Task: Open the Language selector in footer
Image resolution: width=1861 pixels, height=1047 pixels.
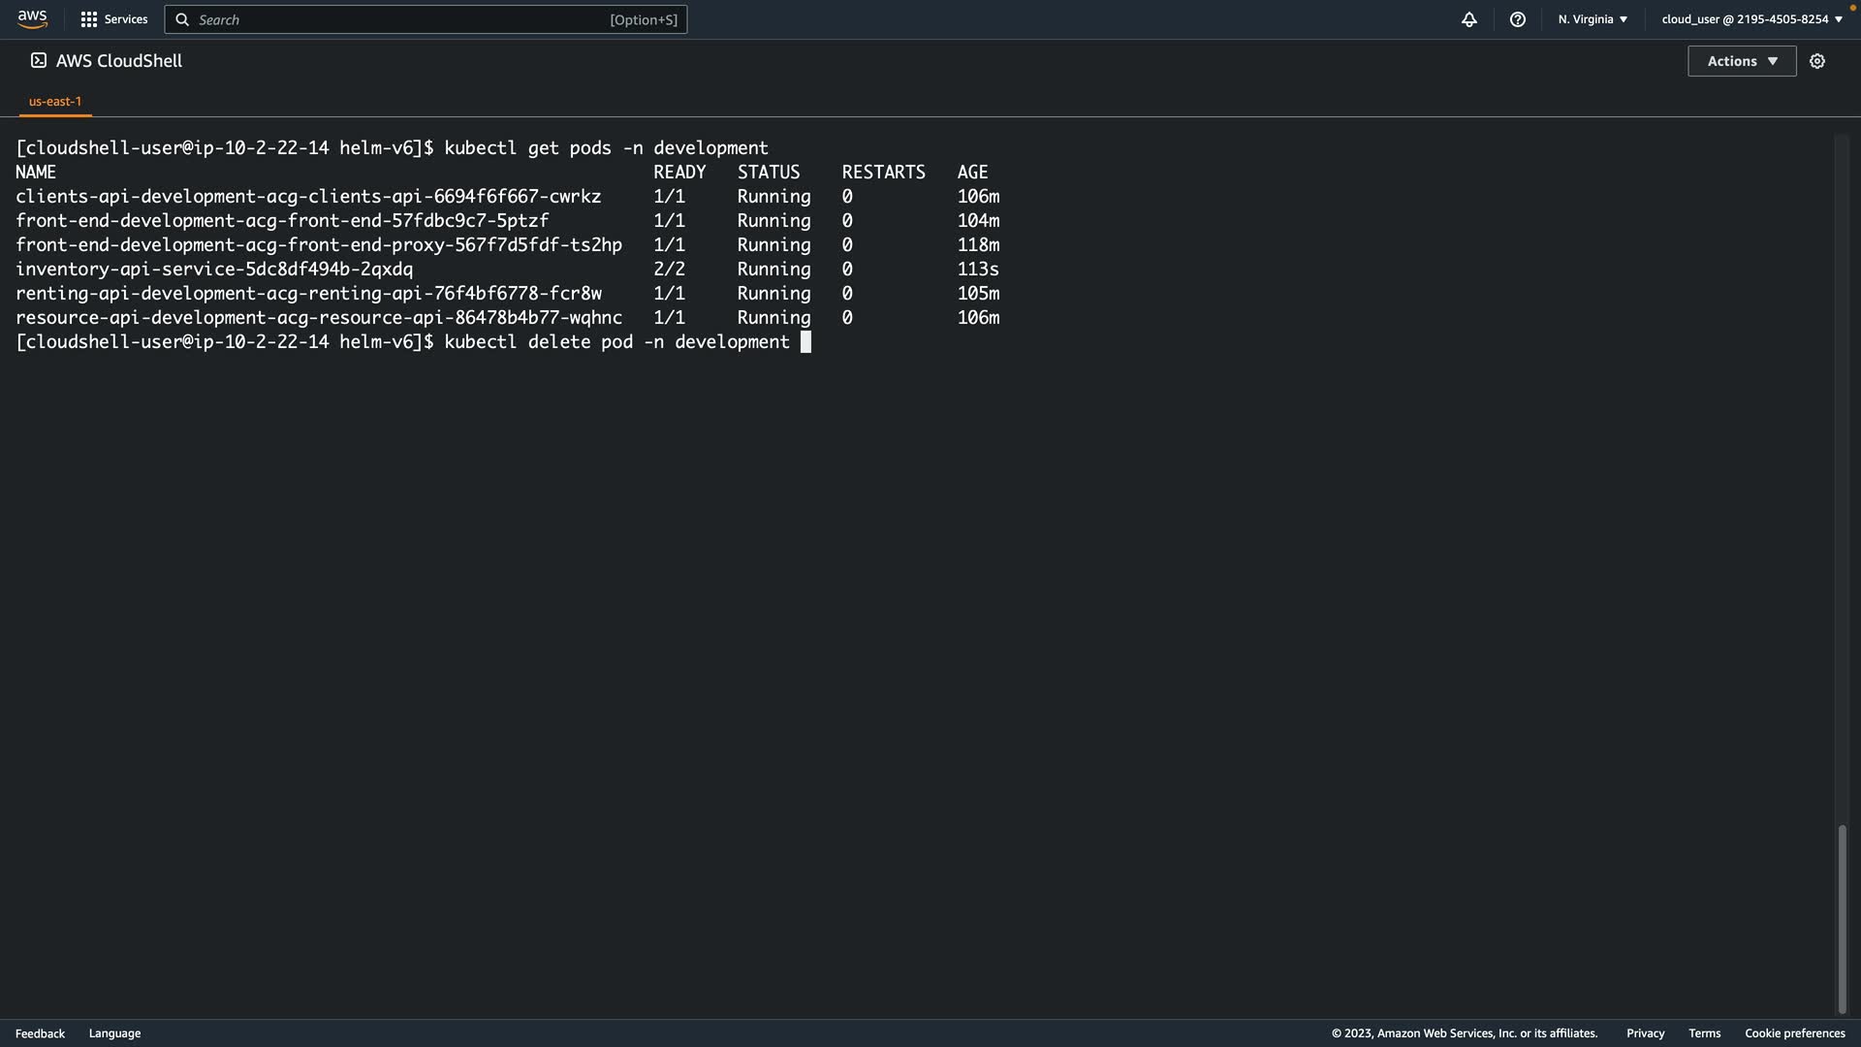Action: (114, 1033)
